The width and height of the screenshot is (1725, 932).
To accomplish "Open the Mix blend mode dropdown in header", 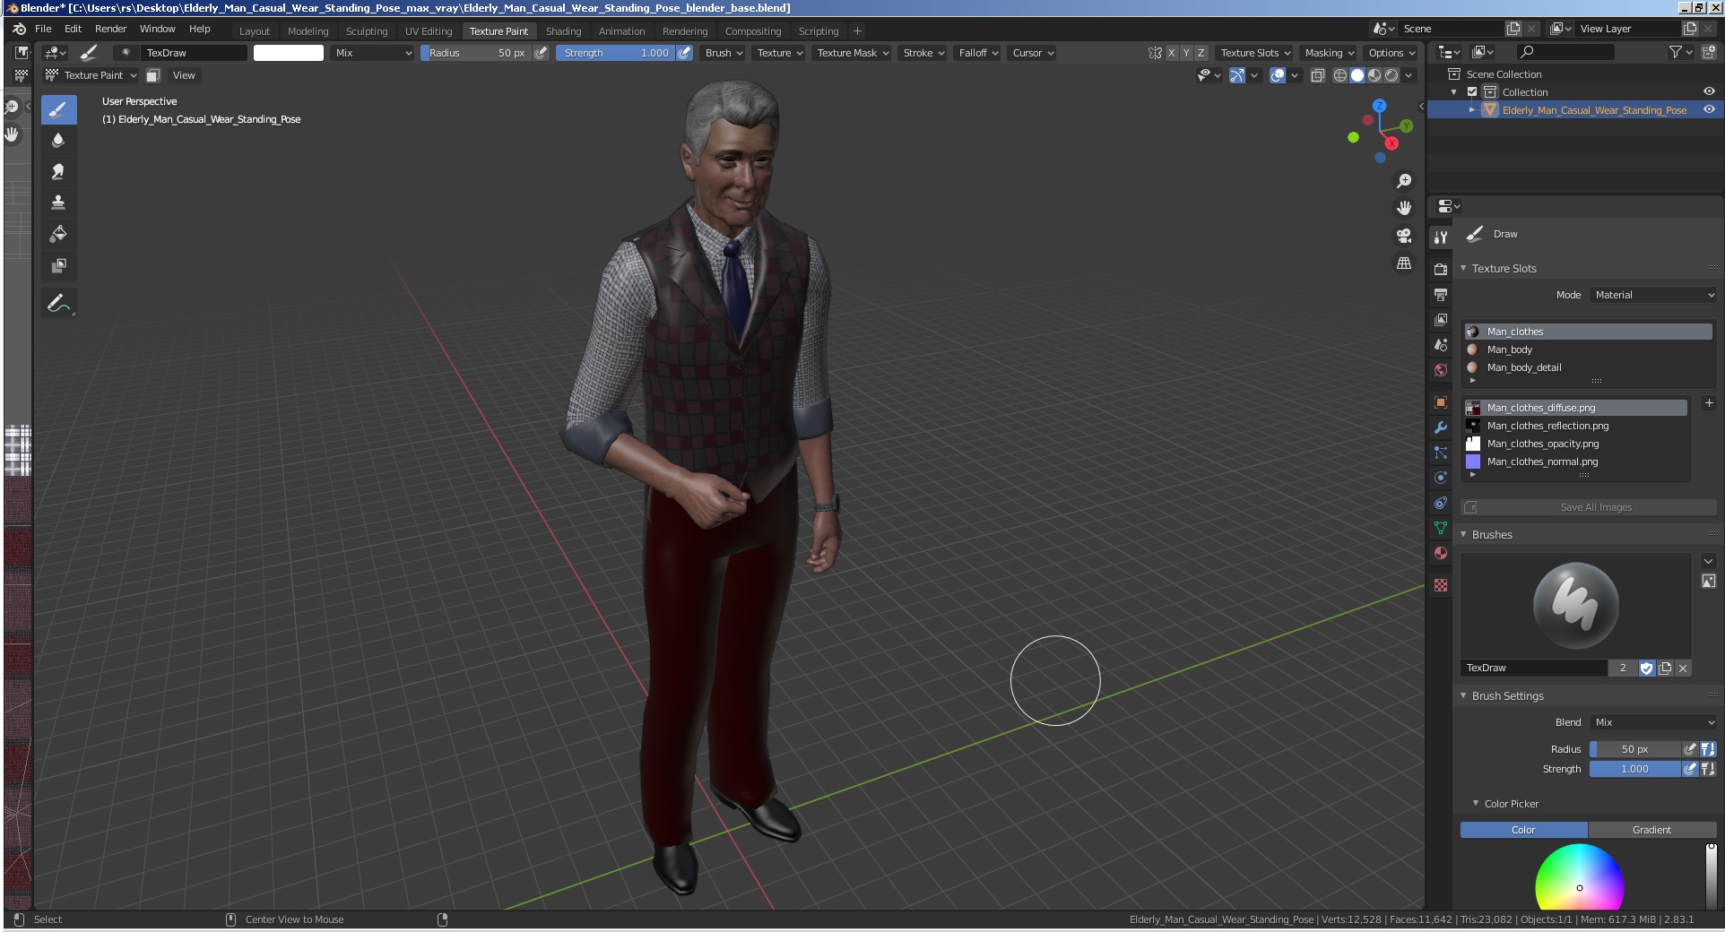I will (x=372, y=53).
